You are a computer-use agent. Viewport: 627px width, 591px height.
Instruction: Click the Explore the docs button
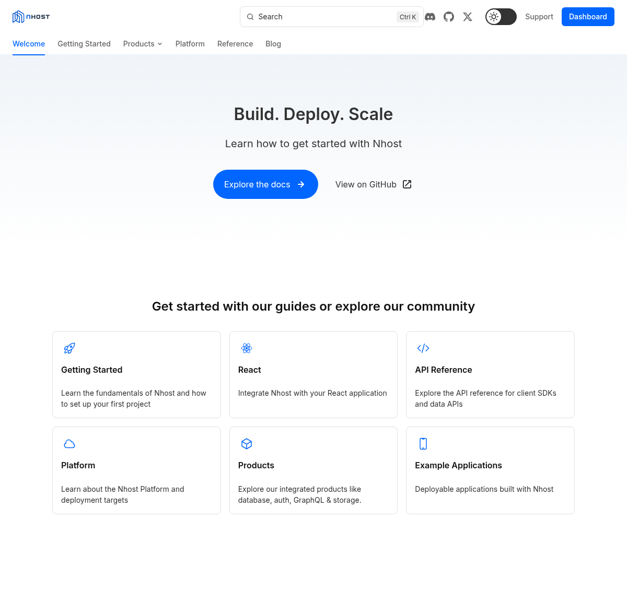coord(265,184)
